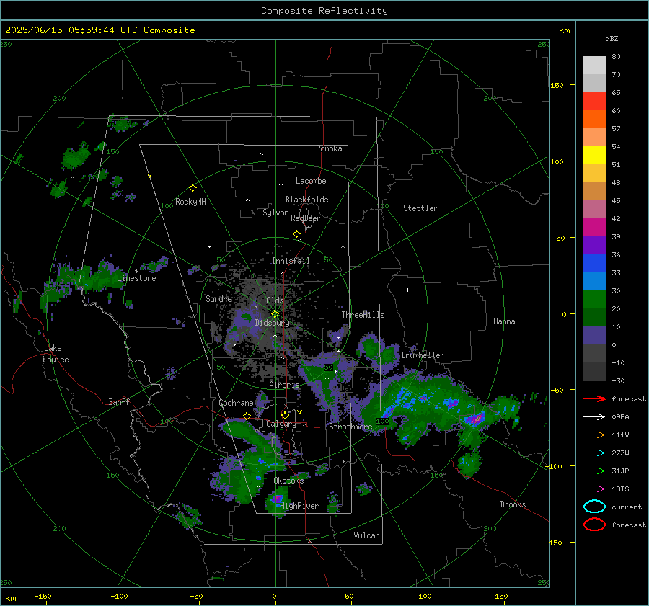Select the Lake Louise label
This screenshot has height=606, width=649.
click(56, 354)
